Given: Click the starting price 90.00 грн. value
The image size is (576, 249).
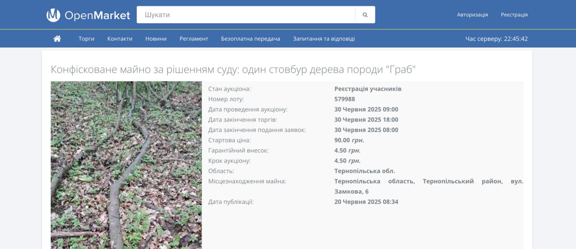Looking at the screenshot, I should tap(349, 140).
